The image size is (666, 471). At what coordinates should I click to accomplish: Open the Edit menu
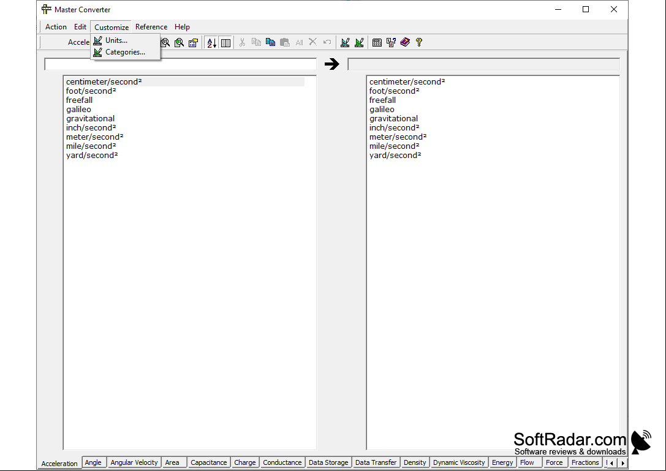[x=80, y=27]
